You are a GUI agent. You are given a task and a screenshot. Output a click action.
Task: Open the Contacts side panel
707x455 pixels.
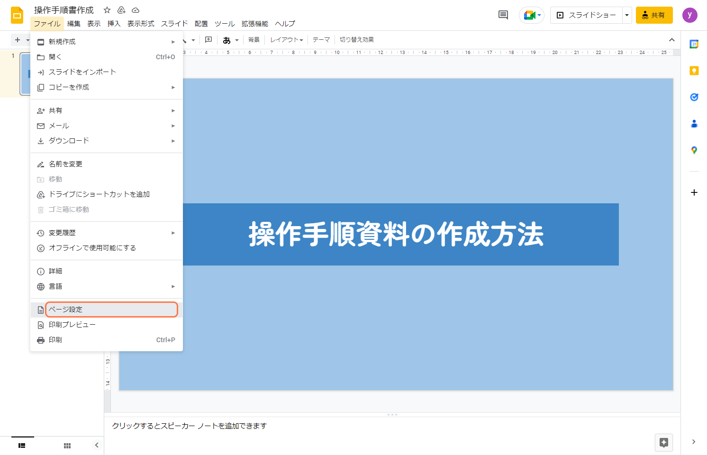point(694,124)
